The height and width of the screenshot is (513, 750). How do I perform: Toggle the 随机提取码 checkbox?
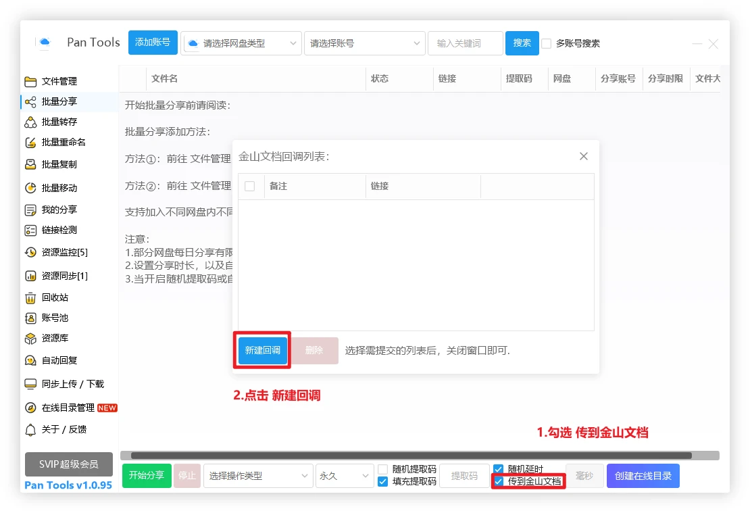(x=383, y=469)
